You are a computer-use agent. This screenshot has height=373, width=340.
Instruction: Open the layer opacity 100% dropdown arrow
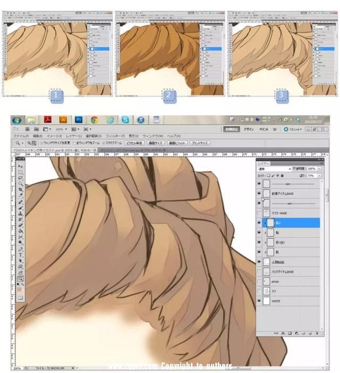click(x=319, y=168)
